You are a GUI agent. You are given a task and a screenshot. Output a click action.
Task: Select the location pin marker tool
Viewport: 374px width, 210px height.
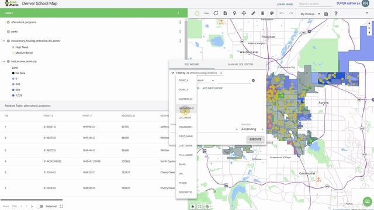[x=234, y=13]
